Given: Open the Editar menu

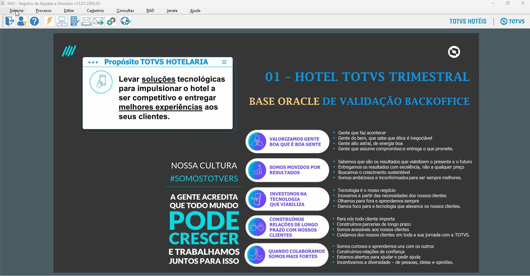Looking at the screenshot, I should [69, 11].
